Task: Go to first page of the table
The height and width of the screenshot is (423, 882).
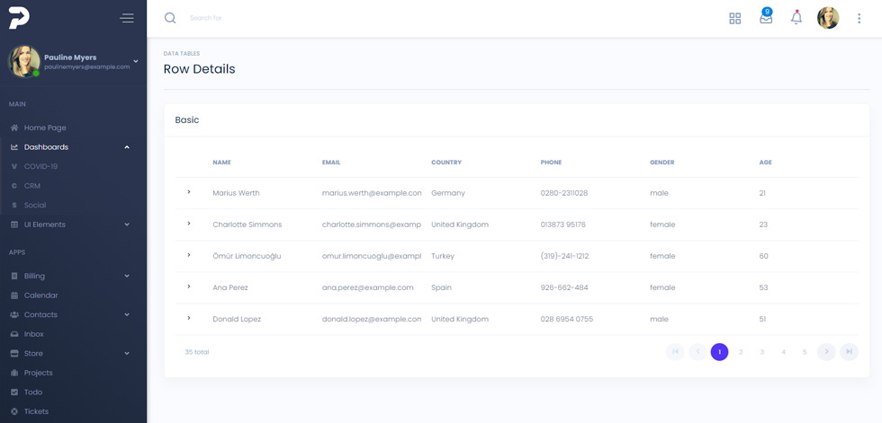Action: (675, 352)
